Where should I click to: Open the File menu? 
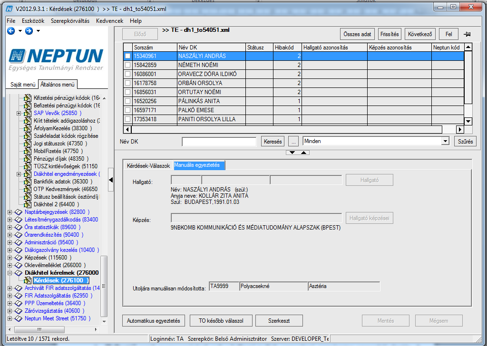pyautogui.click(x=11, y=21)
